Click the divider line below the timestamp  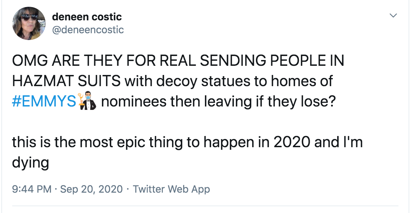(x=205, y=206)
